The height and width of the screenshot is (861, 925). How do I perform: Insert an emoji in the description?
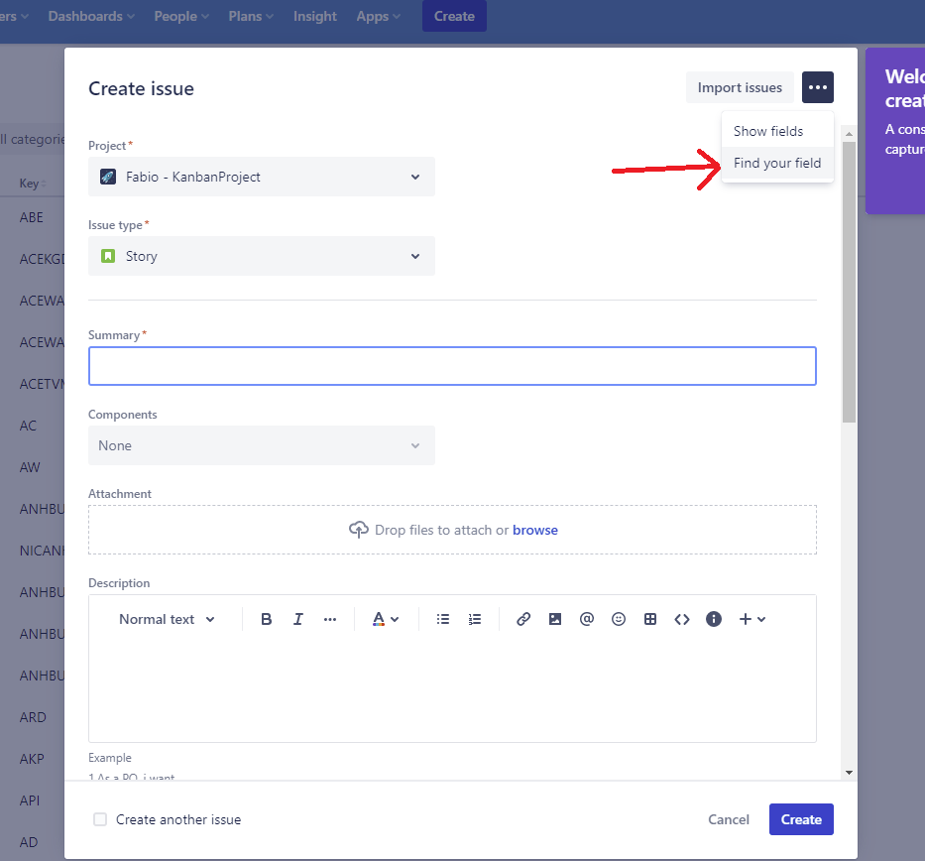[618, 618]
